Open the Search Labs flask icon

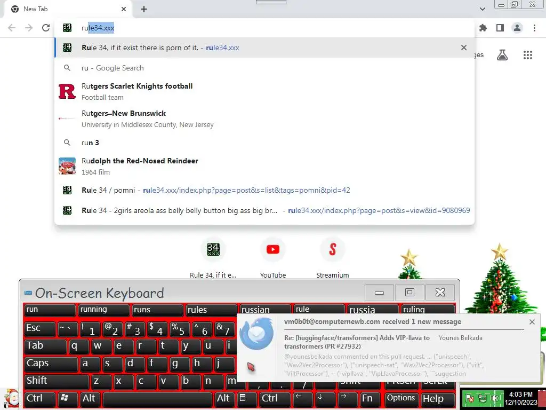point(502,55)
